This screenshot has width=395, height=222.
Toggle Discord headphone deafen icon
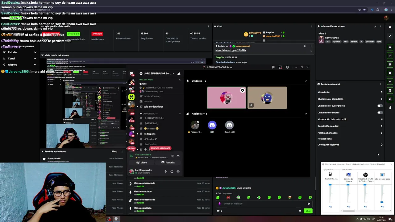tap(172, 171)
